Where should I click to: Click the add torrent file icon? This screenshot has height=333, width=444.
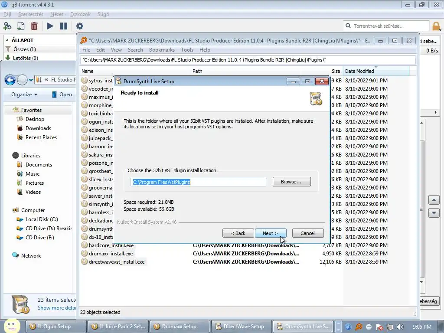click(x=21, y=26)
